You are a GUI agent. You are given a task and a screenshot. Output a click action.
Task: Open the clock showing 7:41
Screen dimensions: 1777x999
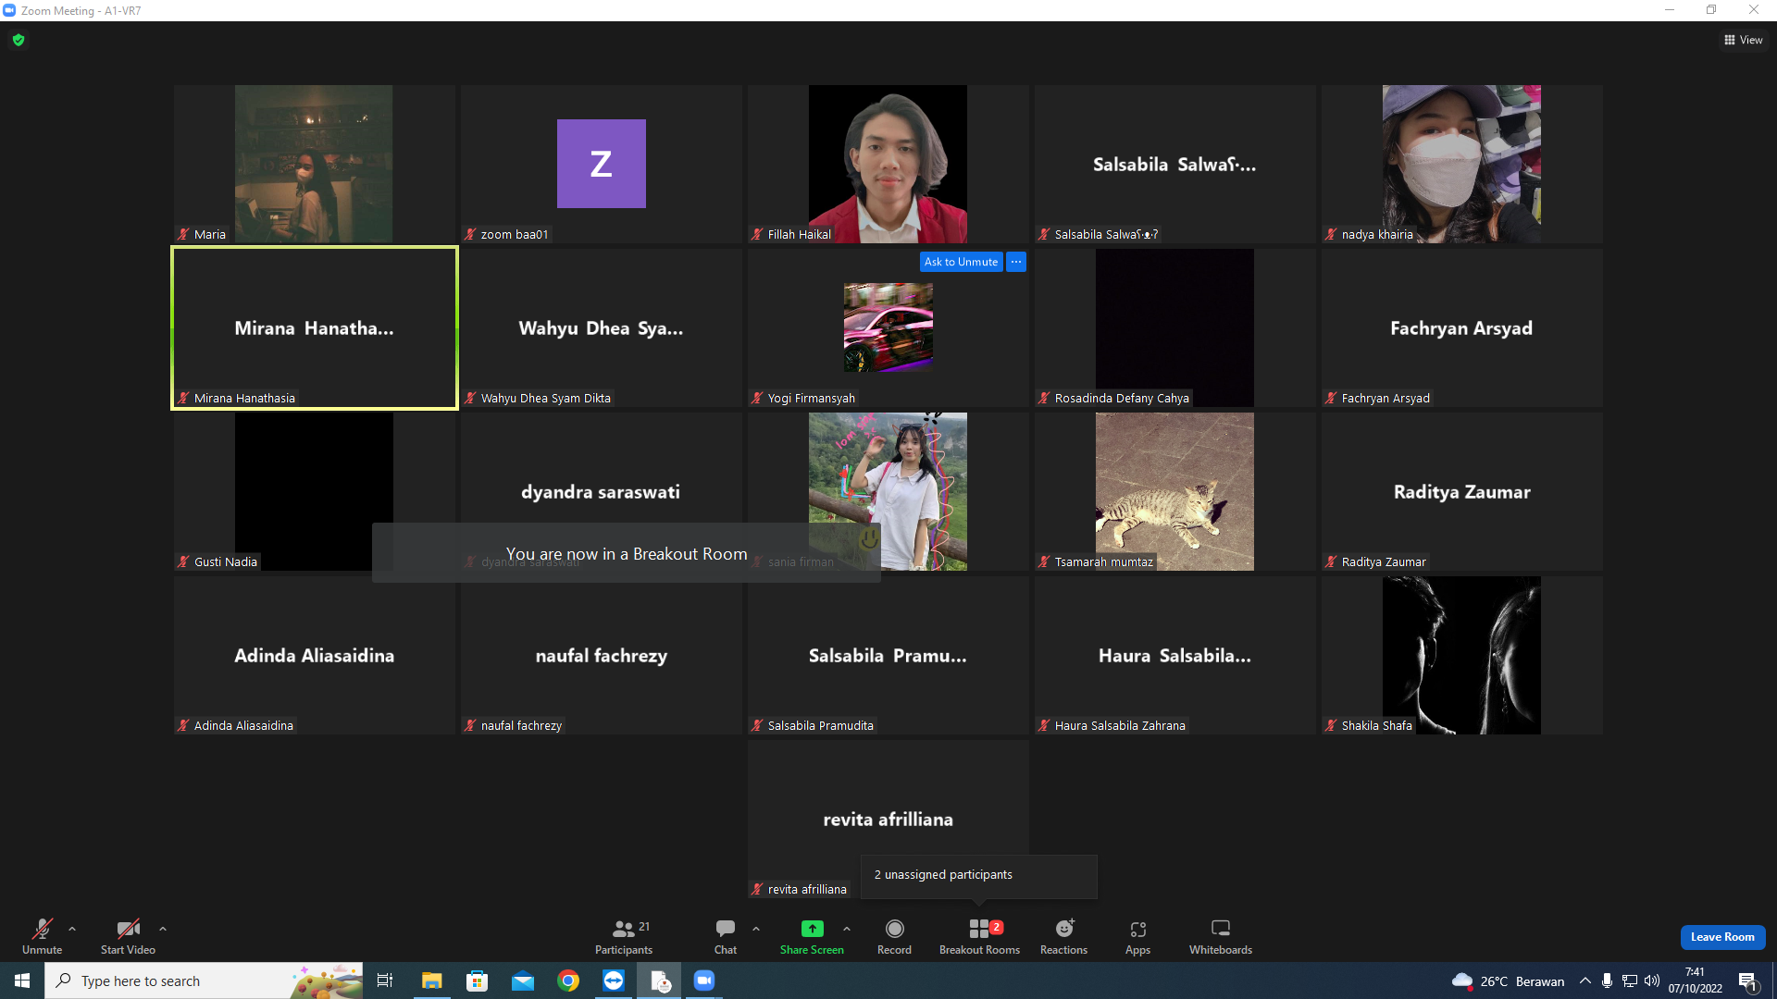click(1696, 980)
